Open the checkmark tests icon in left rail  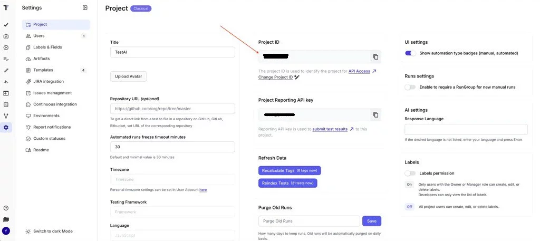click(x=6, y=25)
